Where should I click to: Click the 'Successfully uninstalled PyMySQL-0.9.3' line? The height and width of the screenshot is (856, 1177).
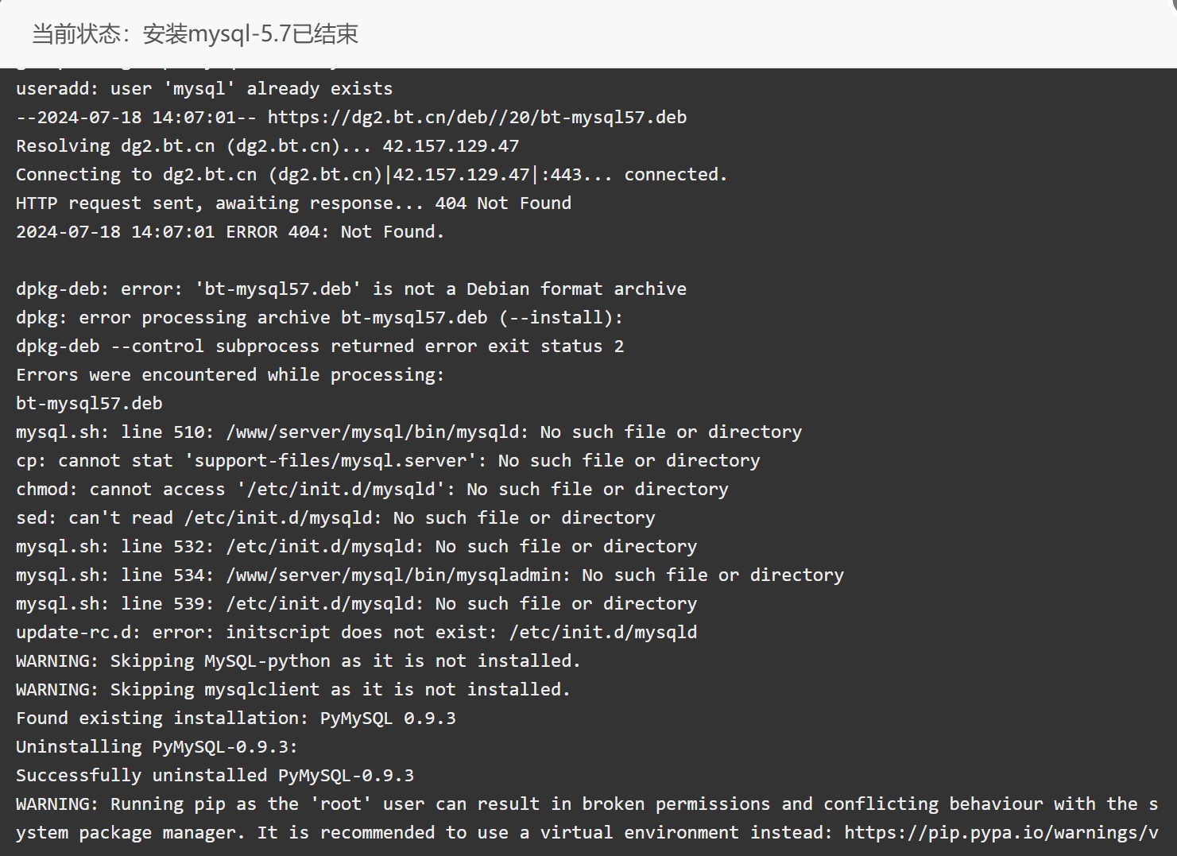click(x=215, y=776)
